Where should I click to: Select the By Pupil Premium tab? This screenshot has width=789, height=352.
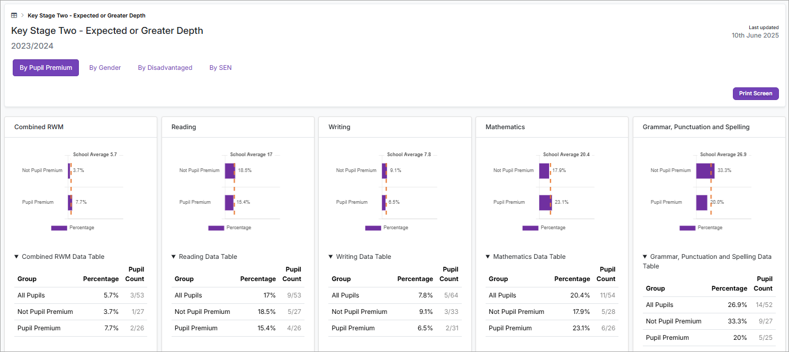click(46, 67)
